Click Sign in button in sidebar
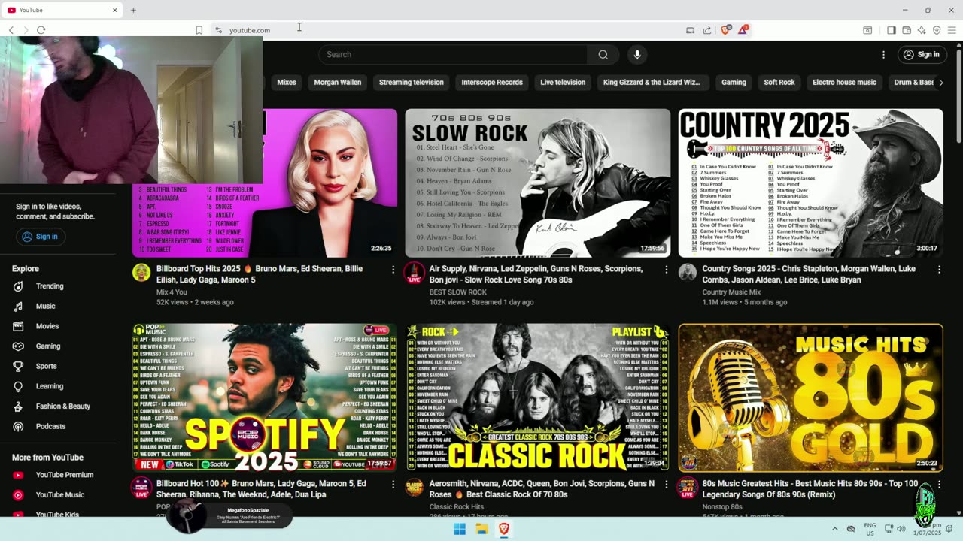 point(40,237)
